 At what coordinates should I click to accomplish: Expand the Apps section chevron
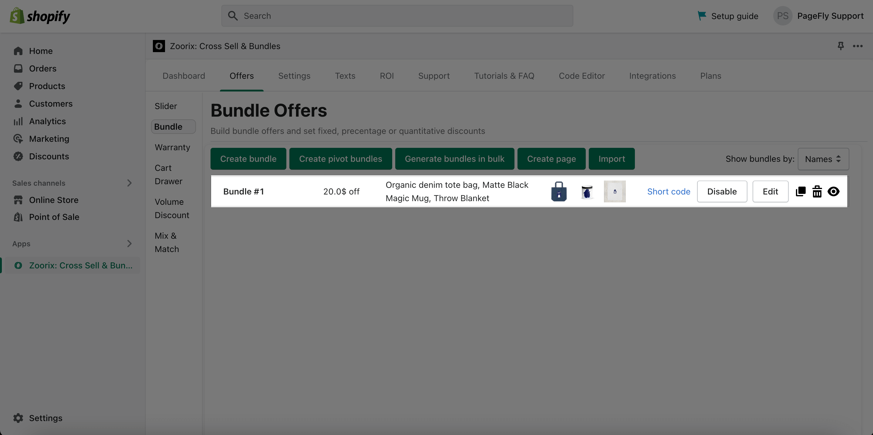click(130, 244)
